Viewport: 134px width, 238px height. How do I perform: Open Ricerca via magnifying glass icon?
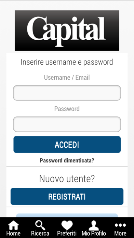pos(40,225)
